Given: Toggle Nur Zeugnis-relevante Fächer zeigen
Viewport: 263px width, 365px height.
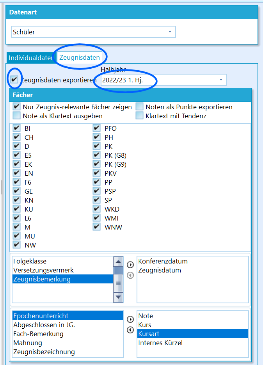Looking at the screenshot, I should (16, 107).
